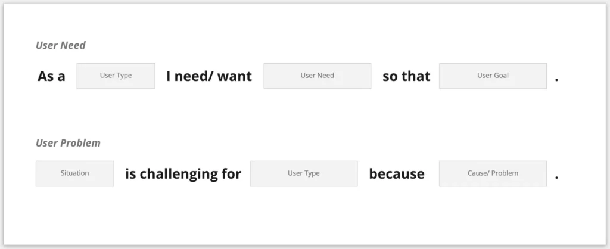Image resolution: width=610 pixels, height=249 pixels.
Task: Click the 'As a' text
Action: (51, 76)
